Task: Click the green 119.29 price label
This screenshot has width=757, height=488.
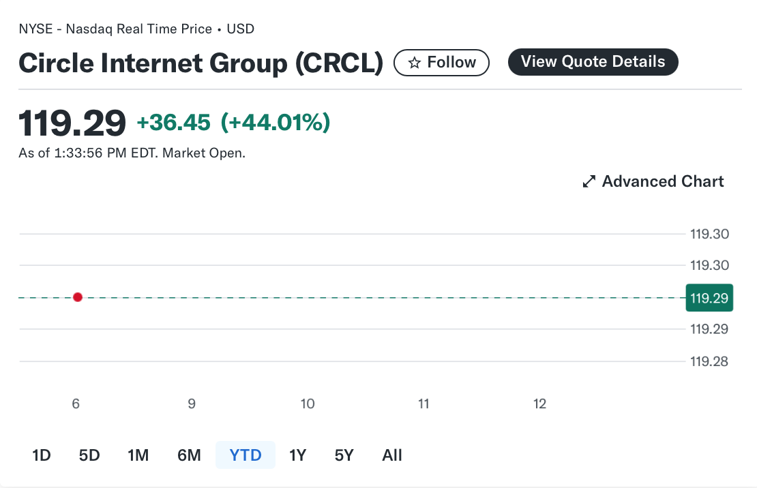Action: point(709,298)
